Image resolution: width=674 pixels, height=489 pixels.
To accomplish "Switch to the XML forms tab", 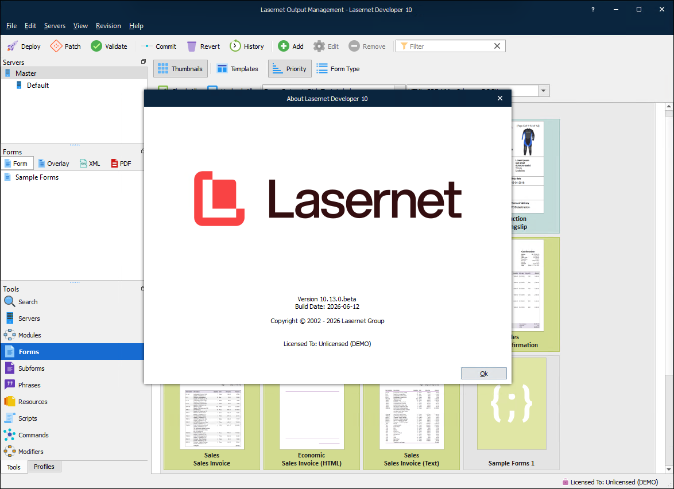I will point(90,164).
